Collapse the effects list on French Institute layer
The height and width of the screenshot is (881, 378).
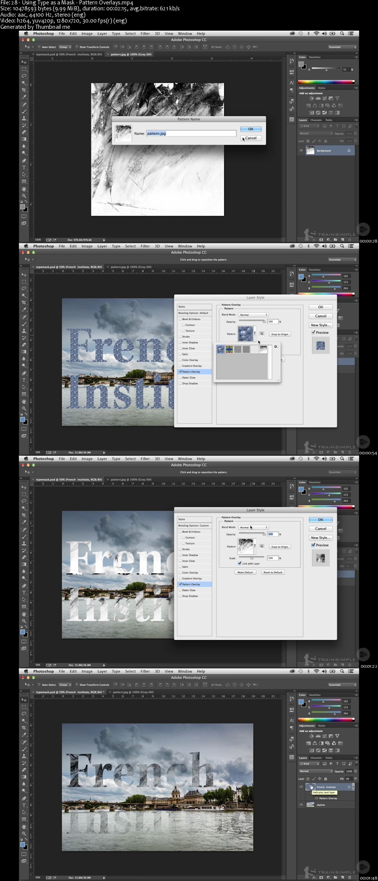click(x=353, y=787)
